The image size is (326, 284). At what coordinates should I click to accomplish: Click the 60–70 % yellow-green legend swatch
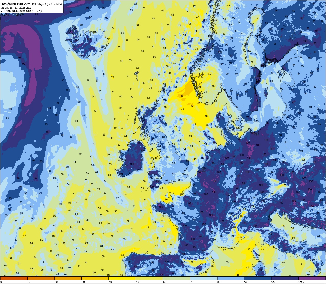(176, 278)
